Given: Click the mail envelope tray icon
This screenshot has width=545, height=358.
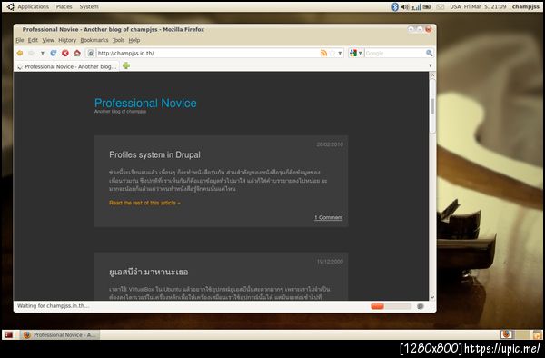Looking at the screenshot, I should [441, 6].
